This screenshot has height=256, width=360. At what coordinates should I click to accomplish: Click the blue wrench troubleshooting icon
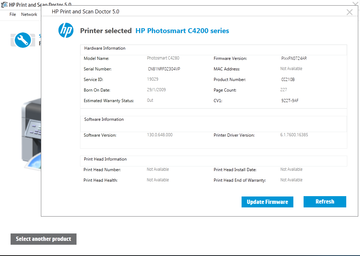pos(23,40)
